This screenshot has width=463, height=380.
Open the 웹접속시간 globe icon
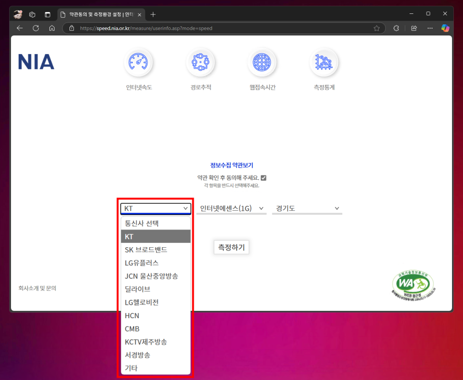click(x=262, y=62)
